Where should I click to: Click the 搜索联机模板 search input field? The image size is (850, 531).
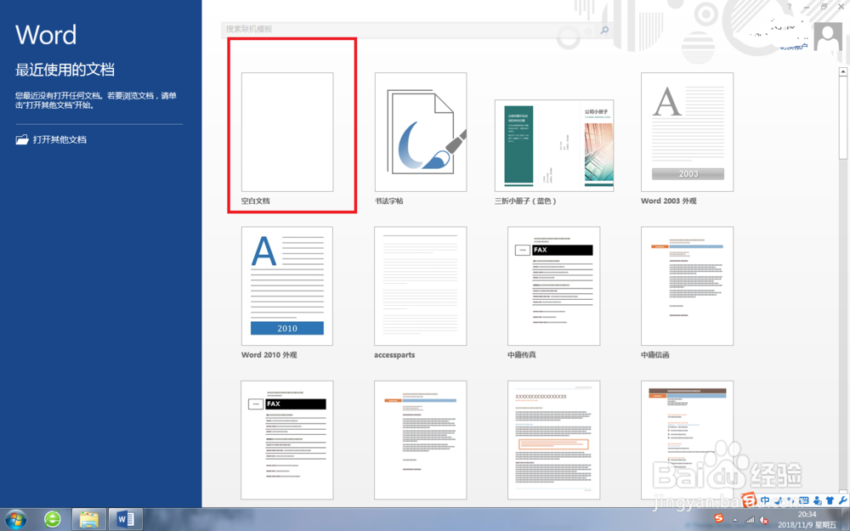click(382, 30)
